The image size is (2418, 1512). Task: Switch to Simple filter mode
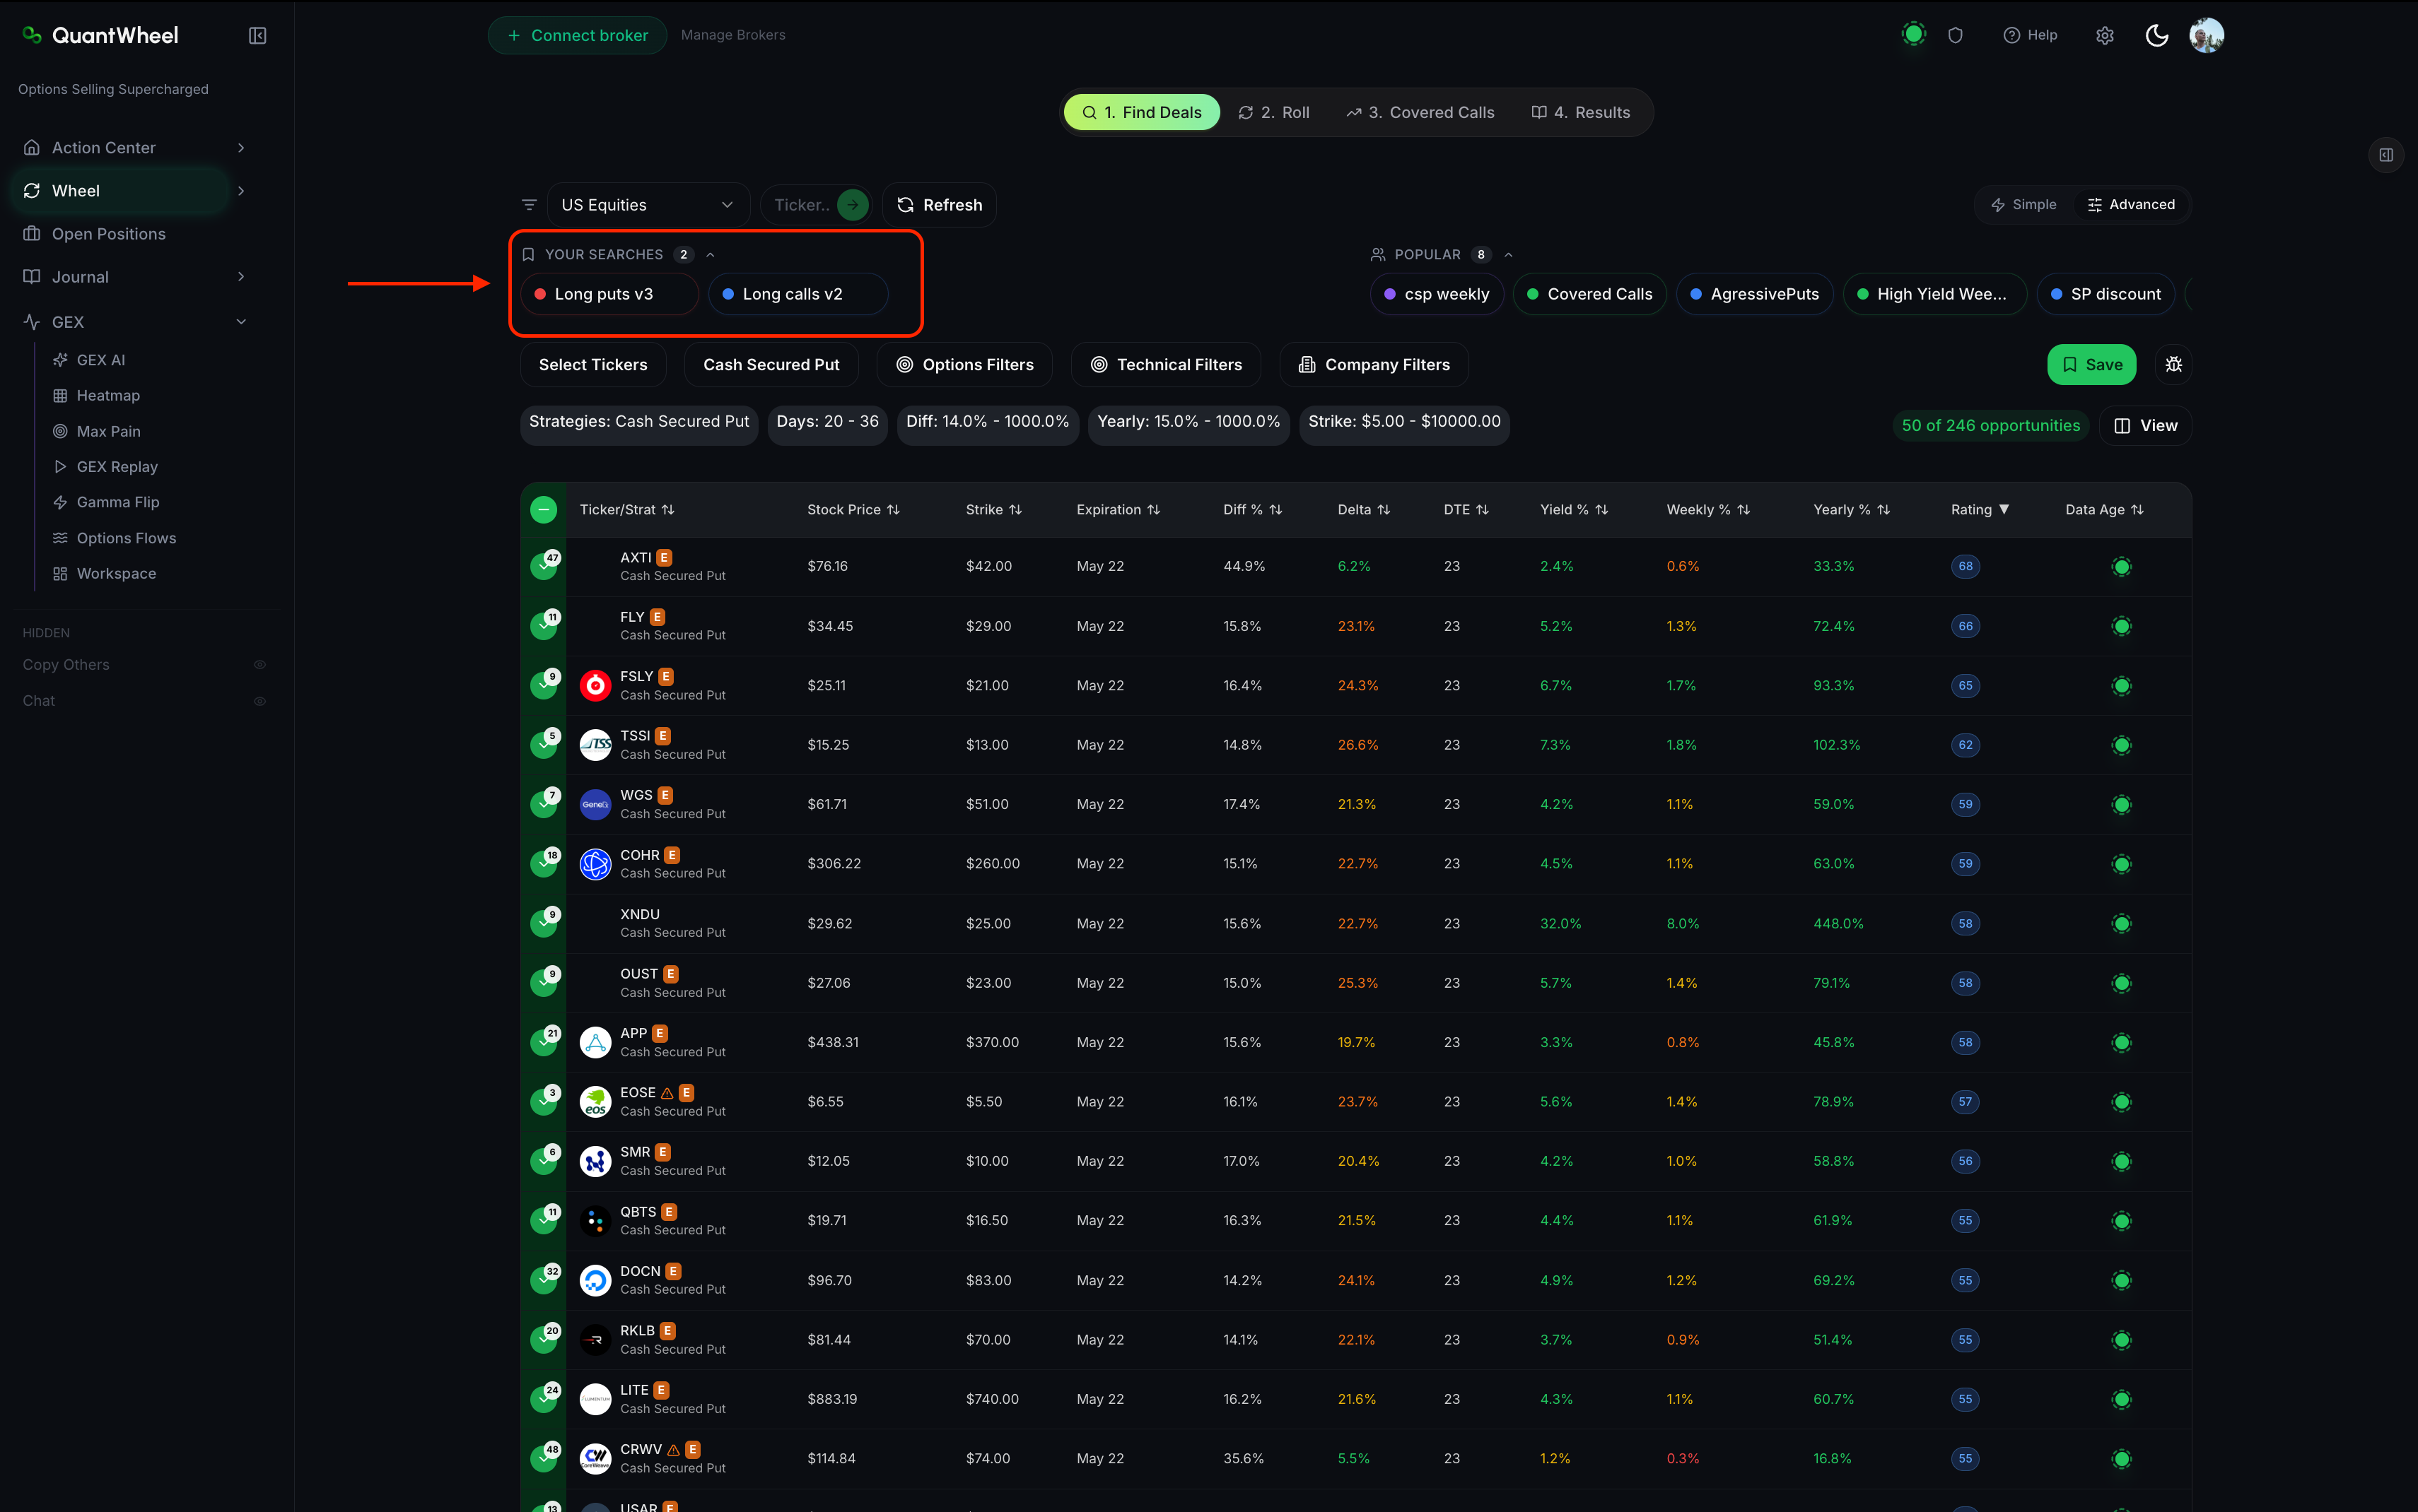(2023, 205)
